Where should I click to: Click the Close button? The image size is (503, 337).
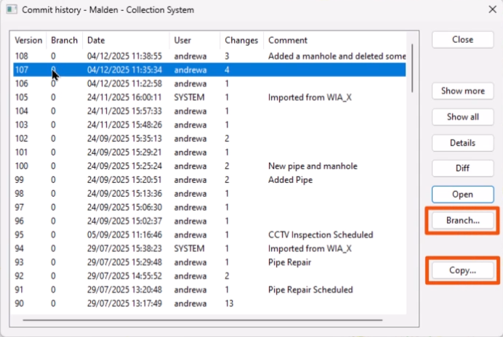[x=462, y=40]
